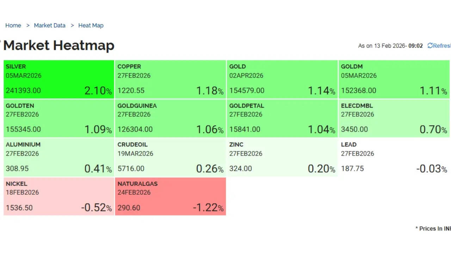Click the Heat Map breadcrumb
Screen dimensions: 451x254
(x=91, y=25)
